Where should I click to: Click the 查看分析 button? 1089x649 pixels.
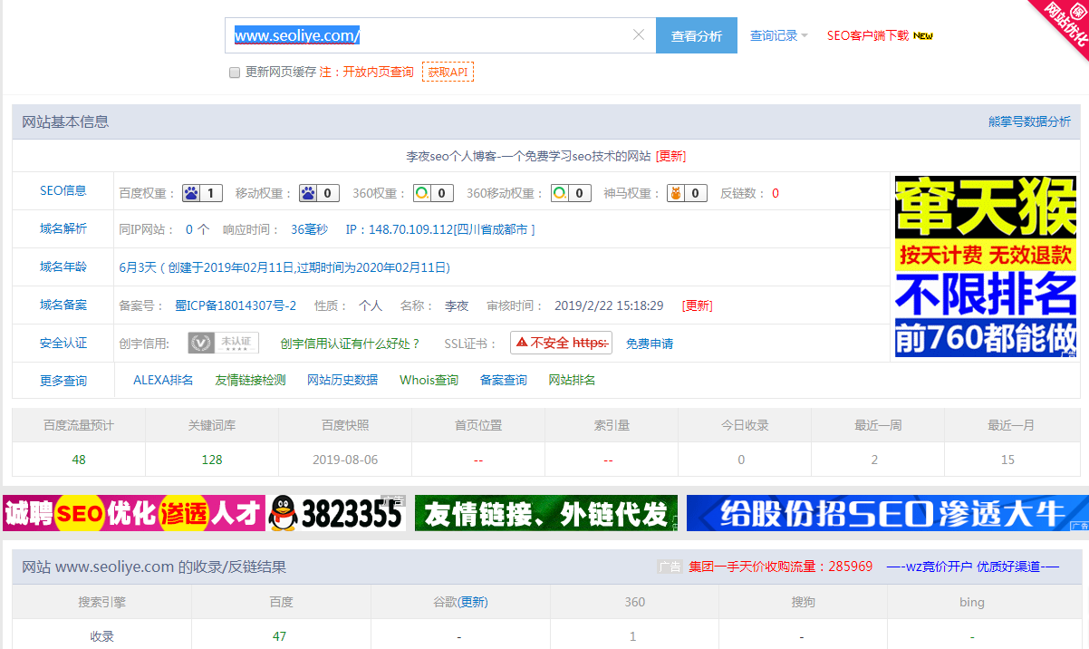point(697,35)
